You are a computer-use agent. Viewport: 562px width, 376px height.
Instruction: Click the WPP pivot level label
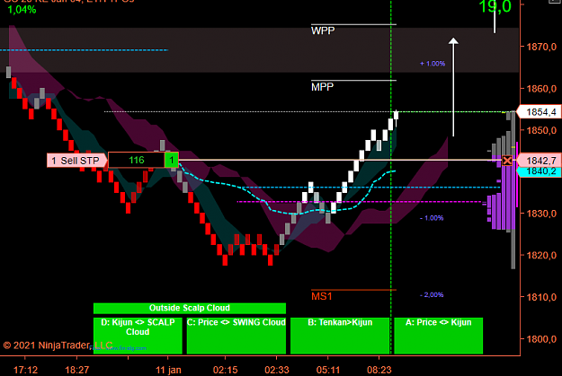coord(323,31)
